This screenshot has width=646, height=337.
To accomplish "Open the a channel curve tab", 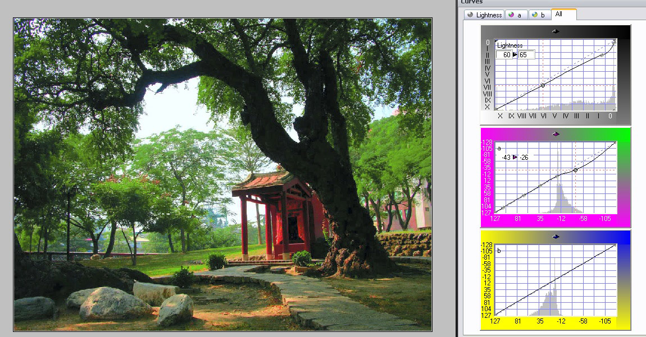I will tap(515, 15).
